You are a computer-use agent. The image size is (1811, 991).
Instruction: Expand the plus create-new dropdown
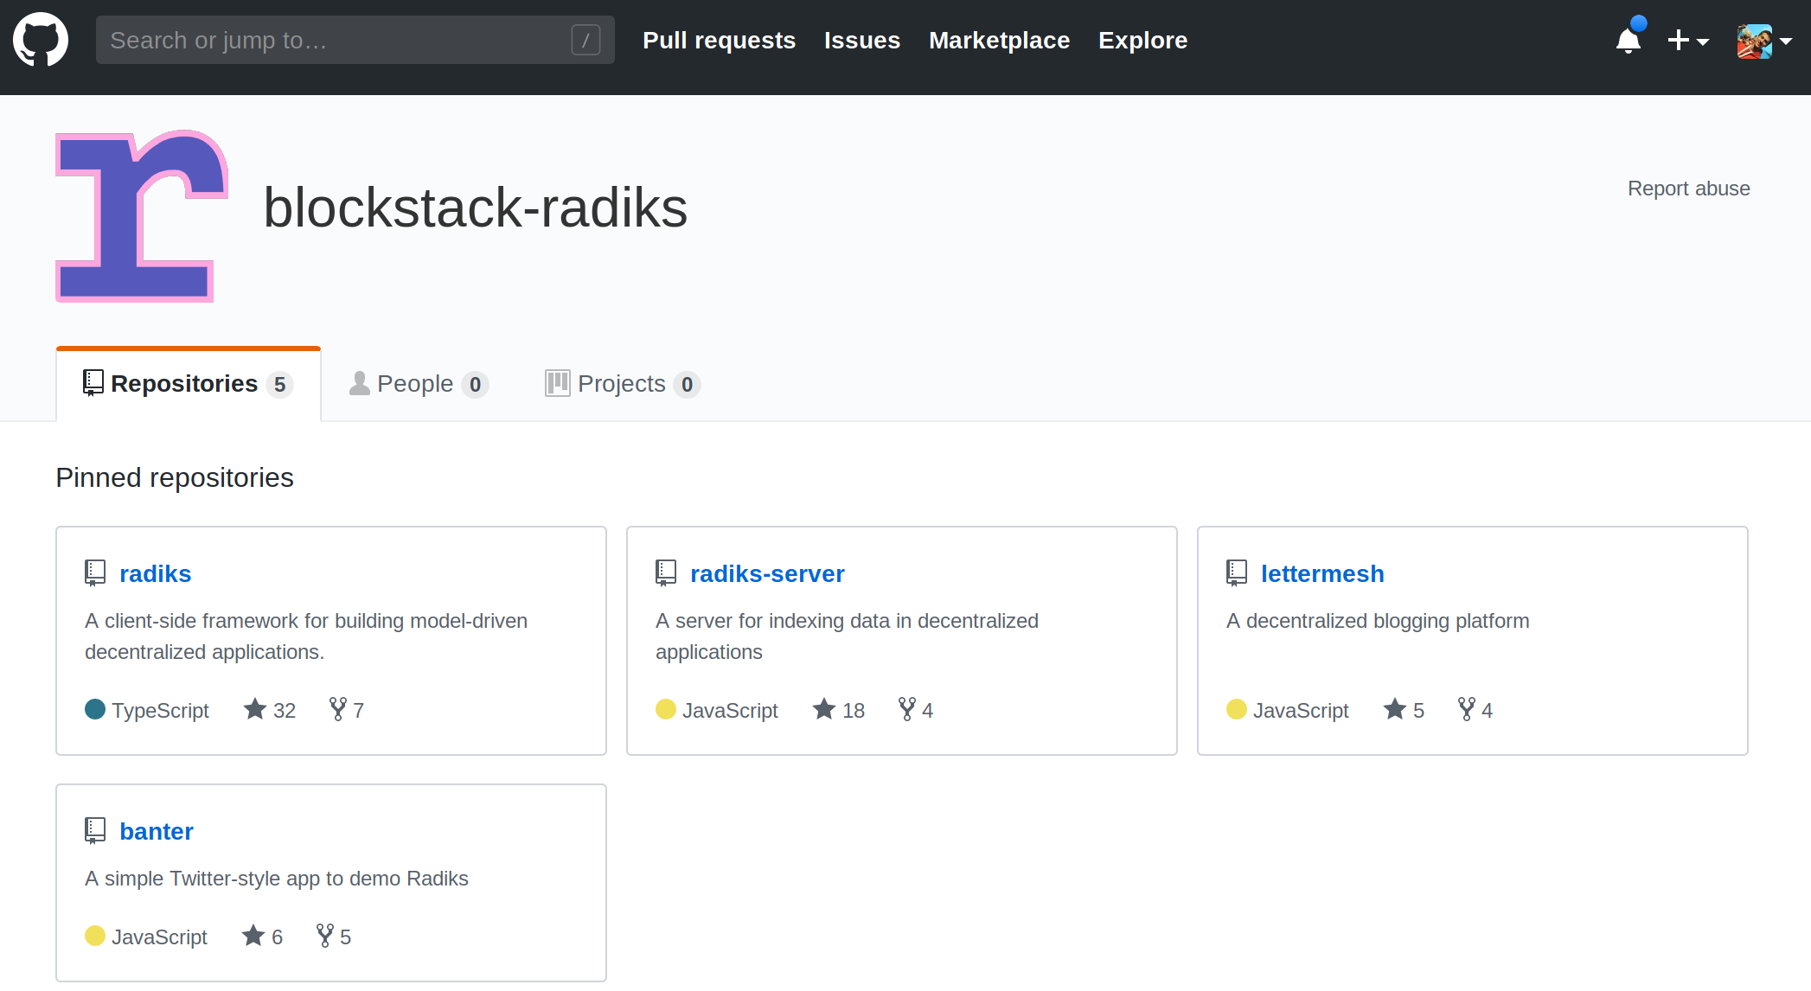pyautogui.click(x=1687, y=40)
